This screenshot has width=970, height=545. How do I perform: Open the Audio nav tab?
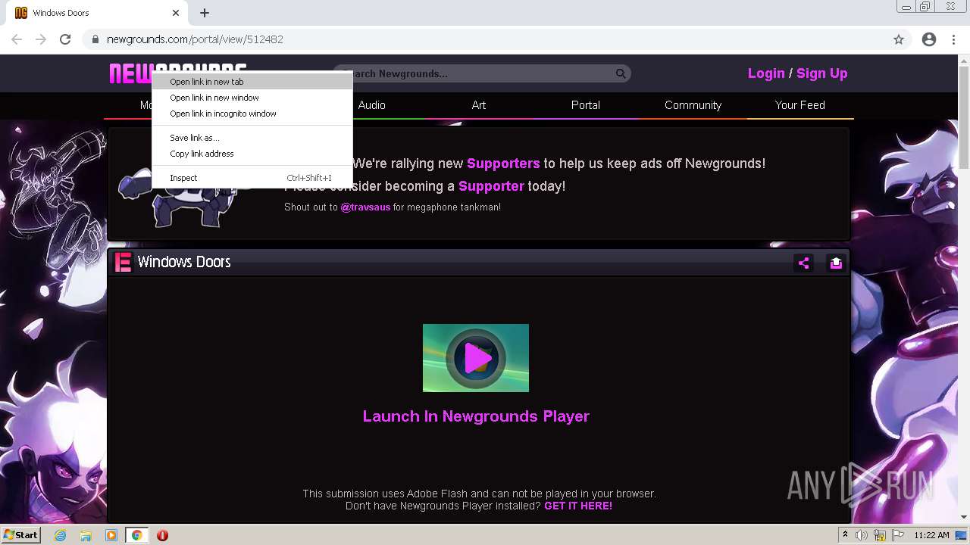point(371,105)
